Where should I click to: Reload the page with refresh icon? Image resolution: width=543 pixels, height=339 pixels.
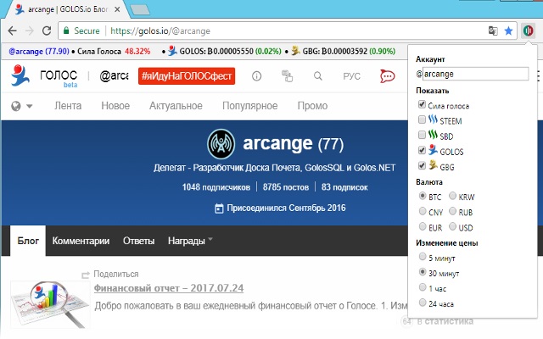click(x=47, y=31)
